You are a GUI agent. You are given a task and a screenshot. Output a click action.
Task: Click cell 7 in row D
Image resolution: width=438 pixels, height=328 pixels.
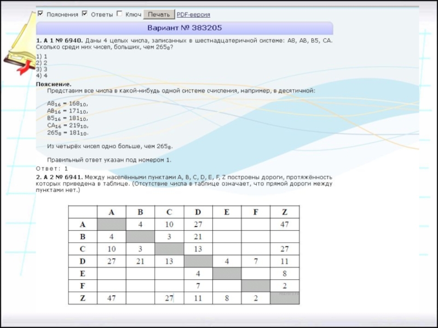256,261
